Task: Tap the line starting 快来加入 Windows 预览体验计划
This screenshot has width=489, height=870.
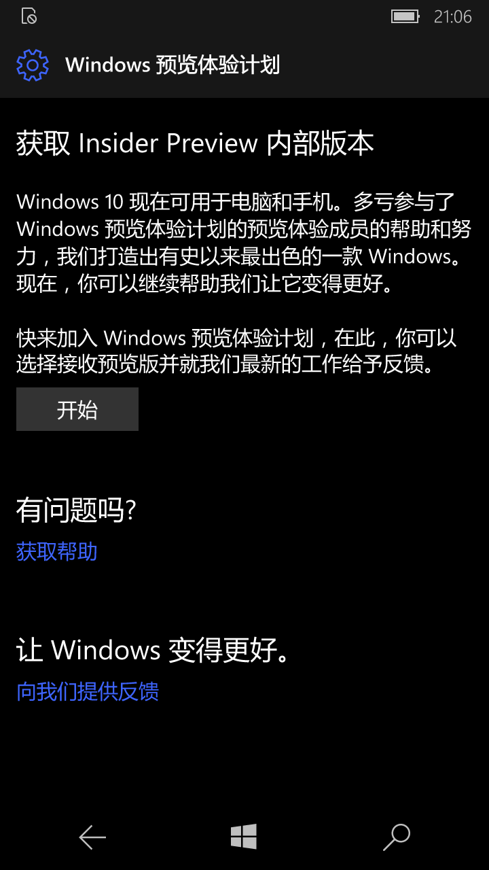Action: 236,338
